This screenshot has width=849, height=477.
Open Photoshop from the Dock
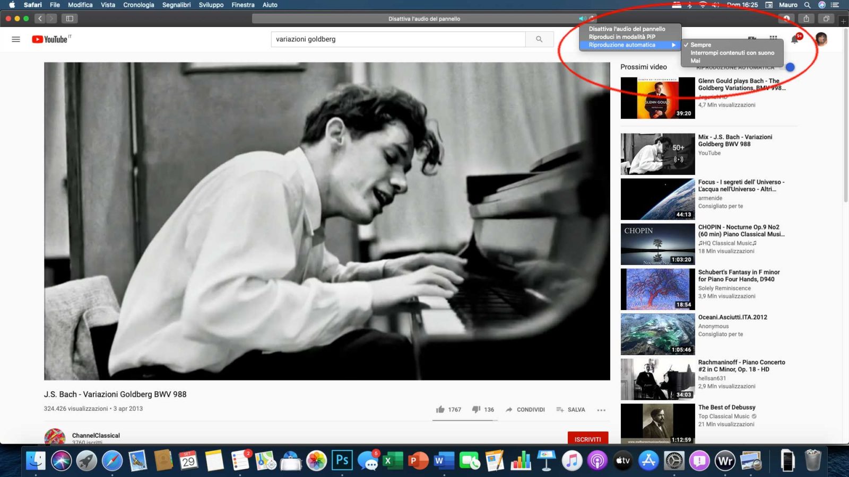[x=342, y=460]
